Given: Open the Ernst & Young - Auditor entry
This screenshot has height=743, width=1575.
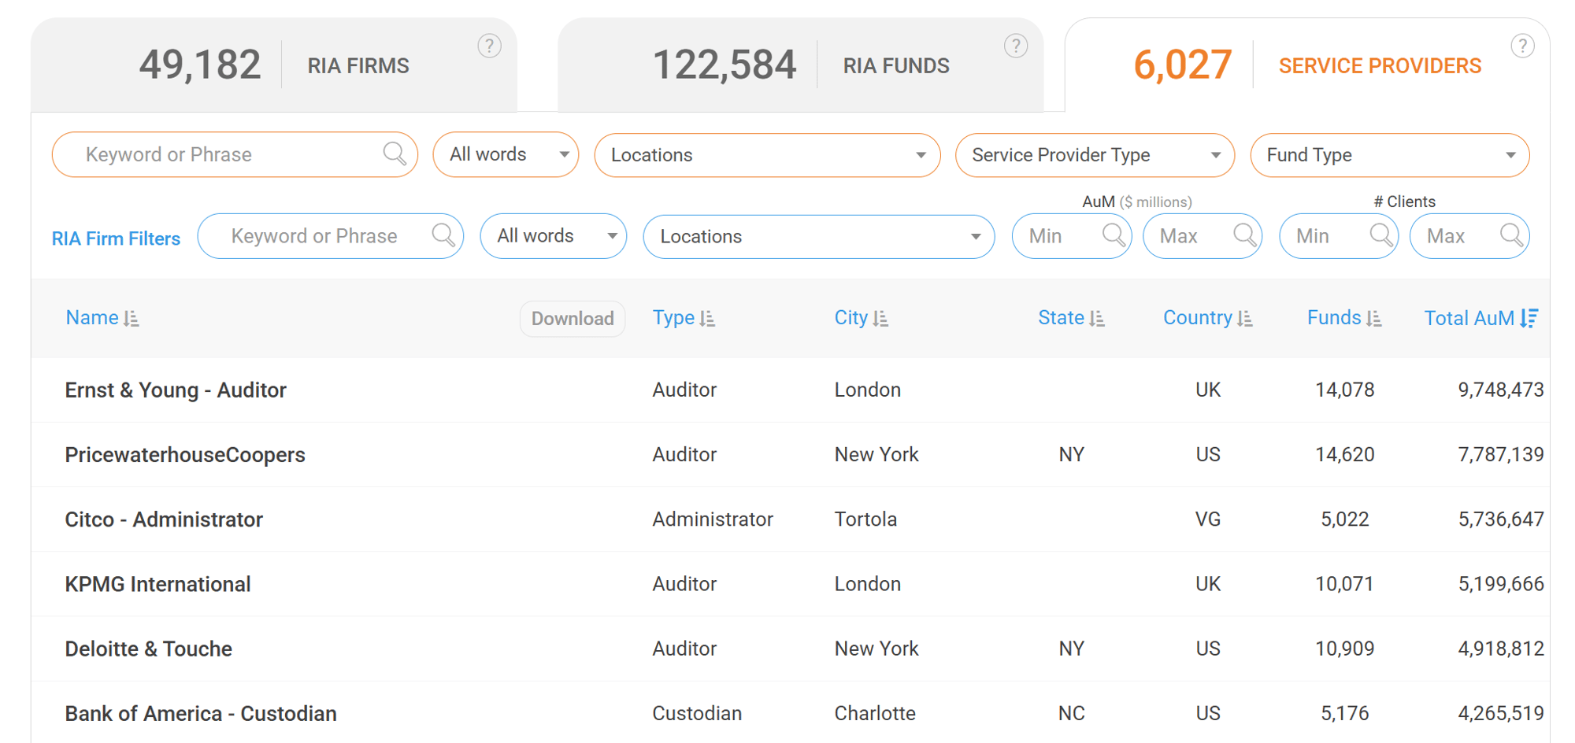Looking at the screenshot, I should 176,390.
